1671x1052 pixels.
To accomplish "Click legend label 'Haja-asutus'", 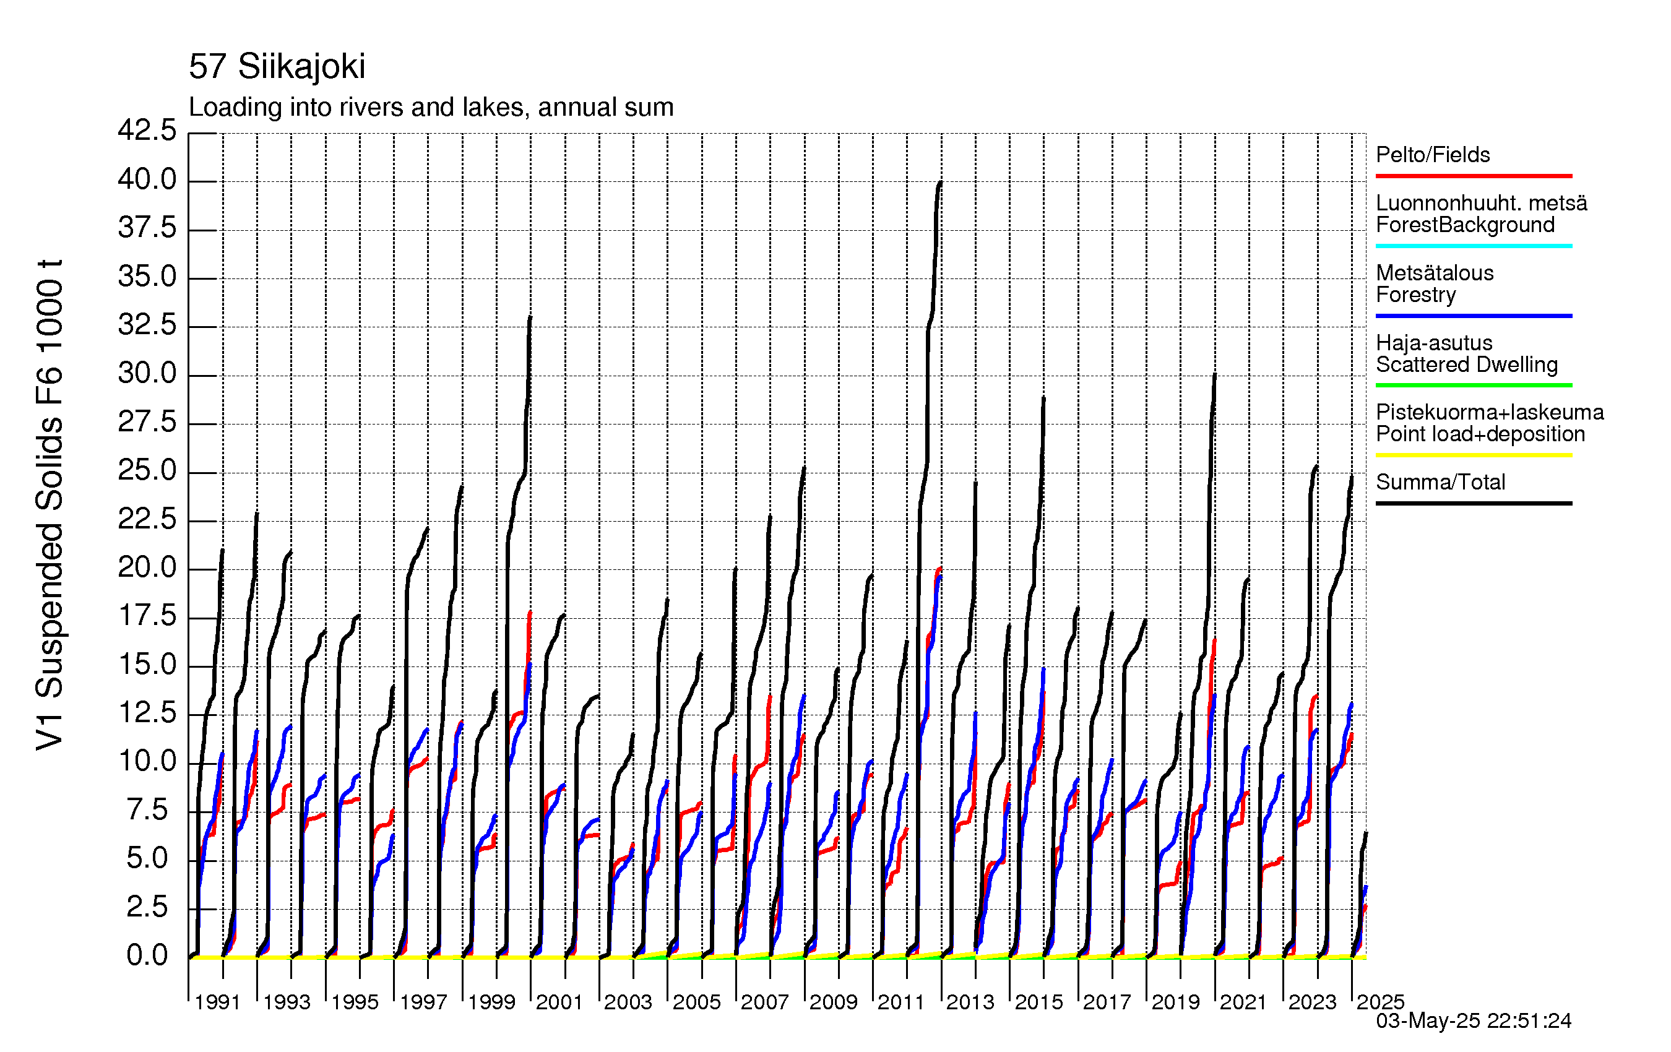I will tap(1435, 343).
